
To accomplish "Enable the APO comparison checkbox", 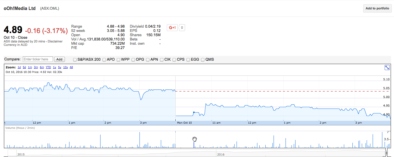I will tap(104, 60).
